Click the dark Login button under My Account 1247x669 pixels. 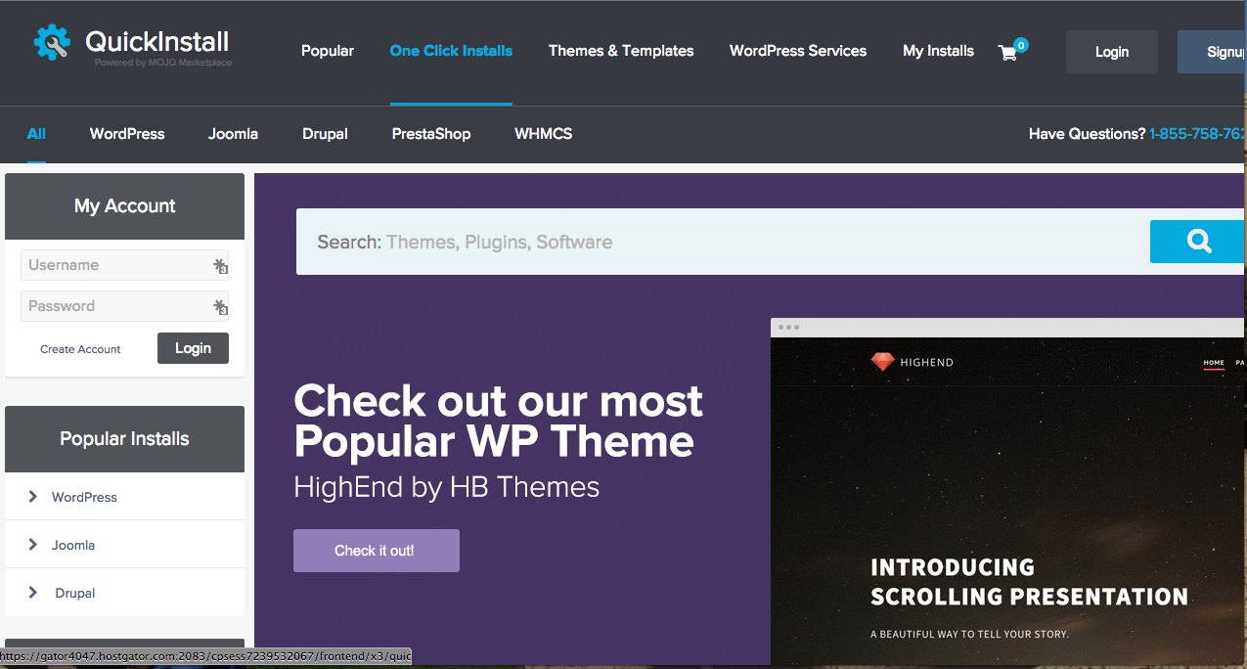[x=193, y=348]
